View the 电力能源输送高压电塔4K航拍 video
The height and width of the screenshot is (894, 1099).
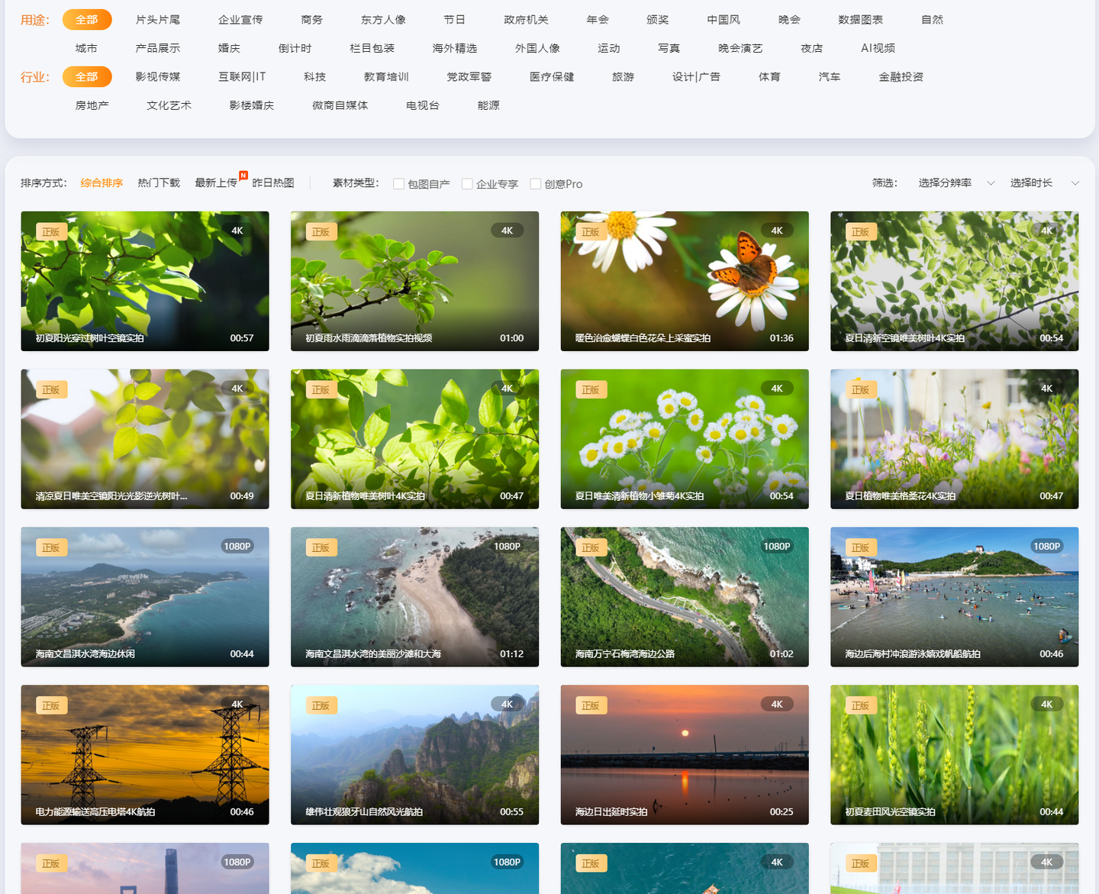(145, 755)
